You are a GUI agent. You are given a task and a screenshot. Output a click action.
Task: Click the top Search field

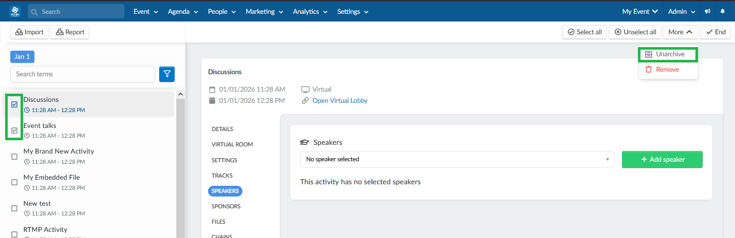(76, 11)
